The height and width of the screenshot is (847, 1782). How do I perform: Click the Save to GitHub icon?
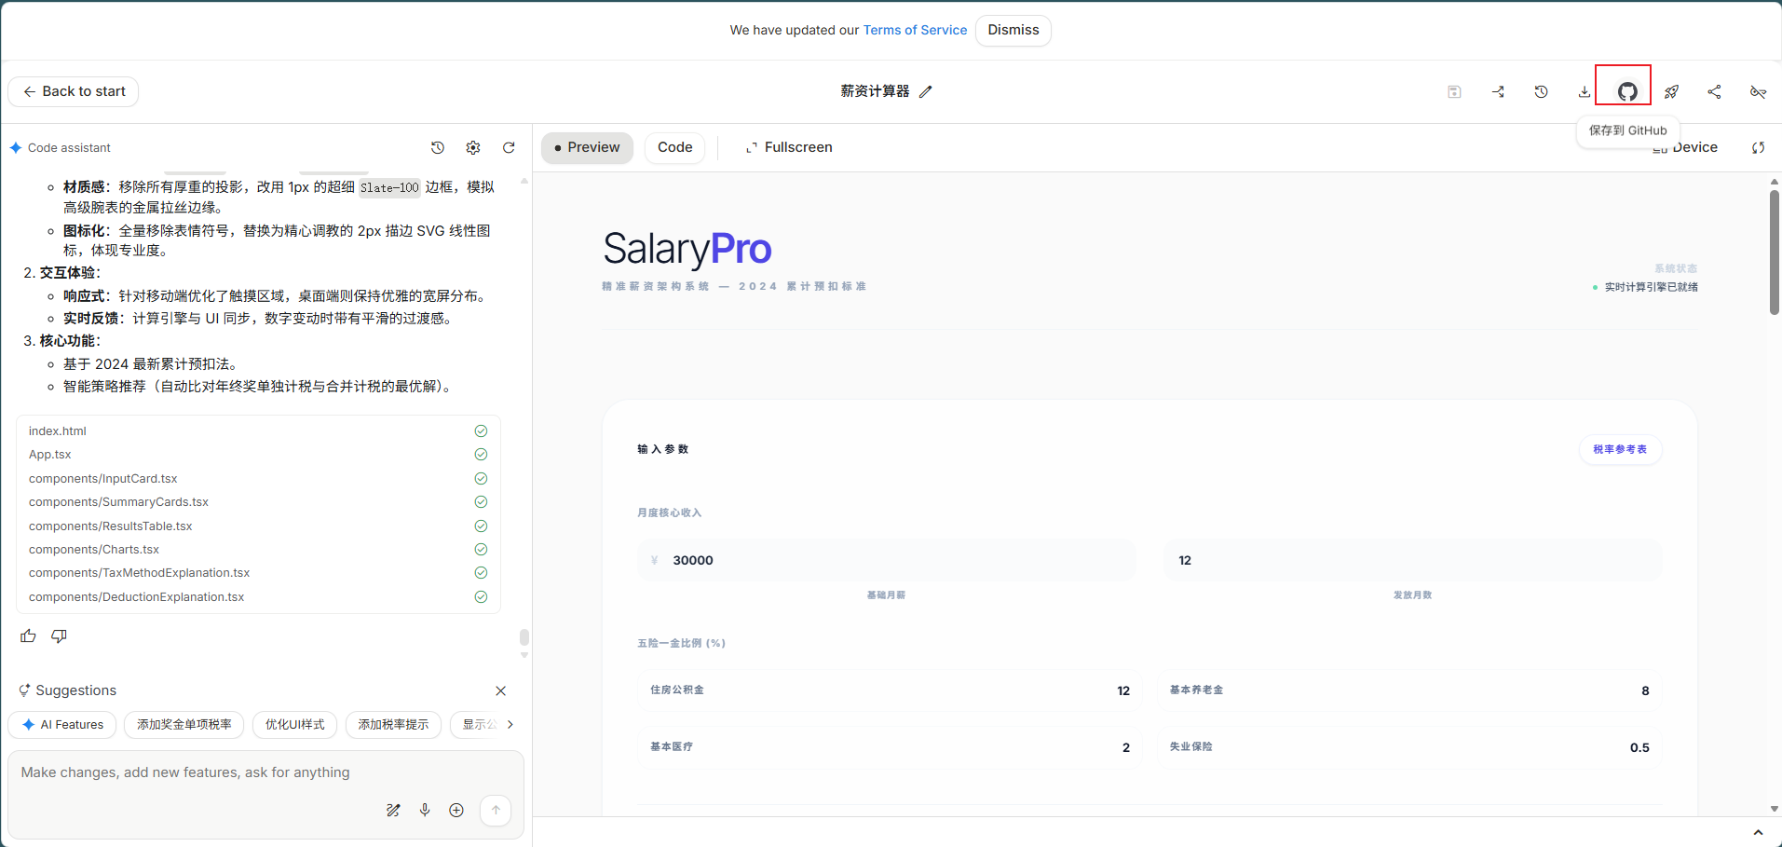(1626, 91)
